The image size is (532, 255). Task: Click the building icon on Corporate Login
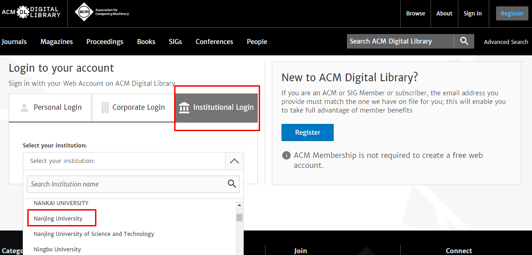pos(105,108)
